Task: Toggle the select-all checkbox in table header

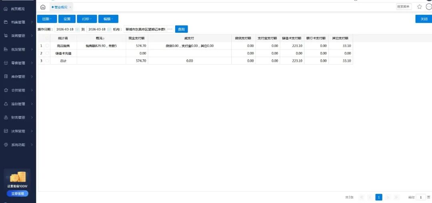Action: 47,38
